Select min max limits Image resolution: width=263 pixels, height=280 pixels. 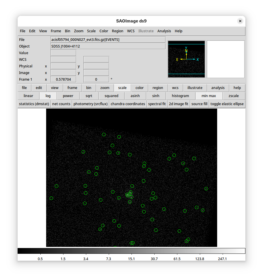click(209, 96)
